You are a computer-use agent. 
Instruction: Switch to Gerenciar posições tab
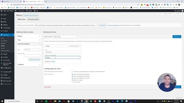(x=33, y=19)
